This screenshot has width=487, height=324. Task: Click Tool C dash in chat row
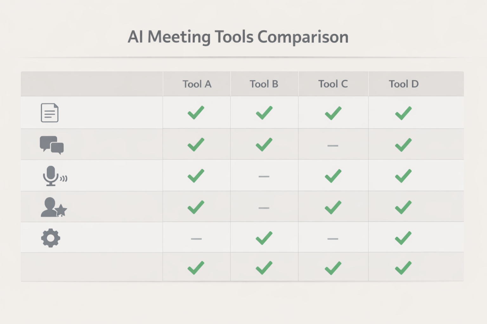click(333, 146)
